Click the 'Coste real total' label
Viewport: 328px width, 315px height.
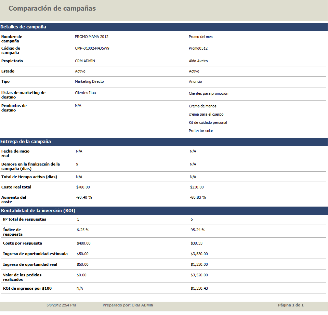coord(16,187)
